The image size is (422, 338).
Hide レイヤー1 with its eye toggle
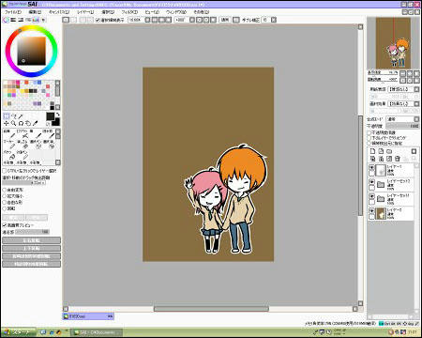click(x=371, y=167)
